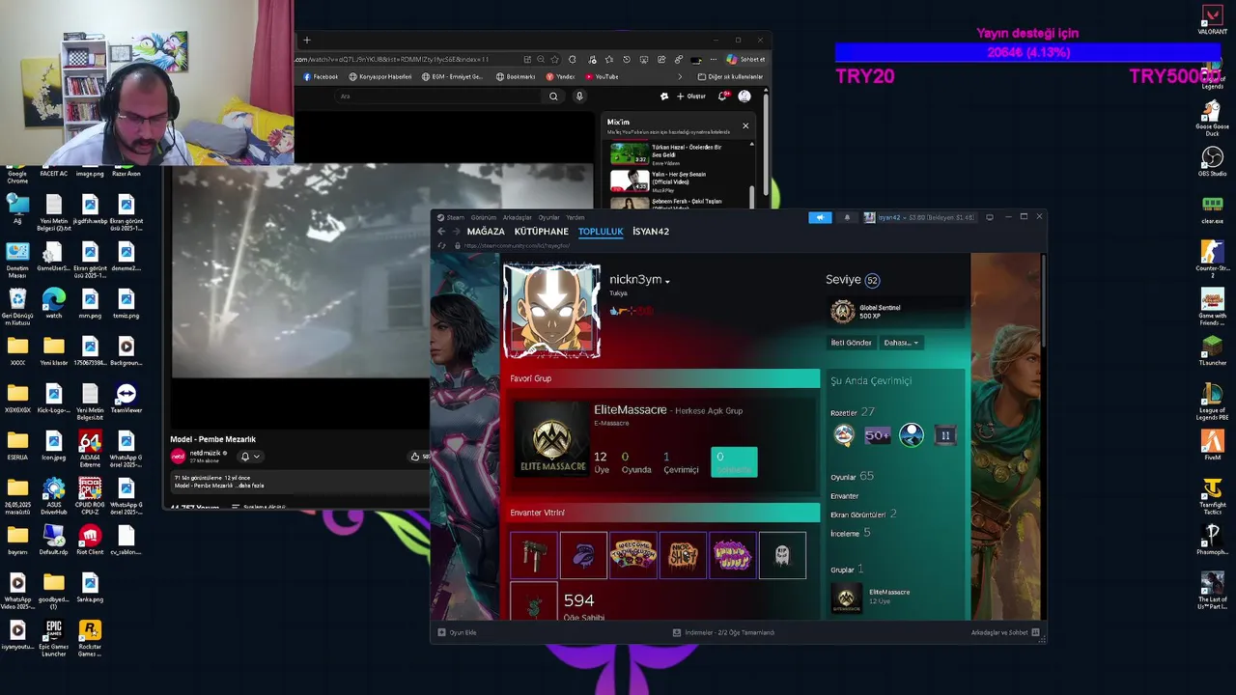Open Arkadaşlar ve Sohbet chat icon
The height and width of the screenshot is (695, 1236).
[x=1035, y=632]
